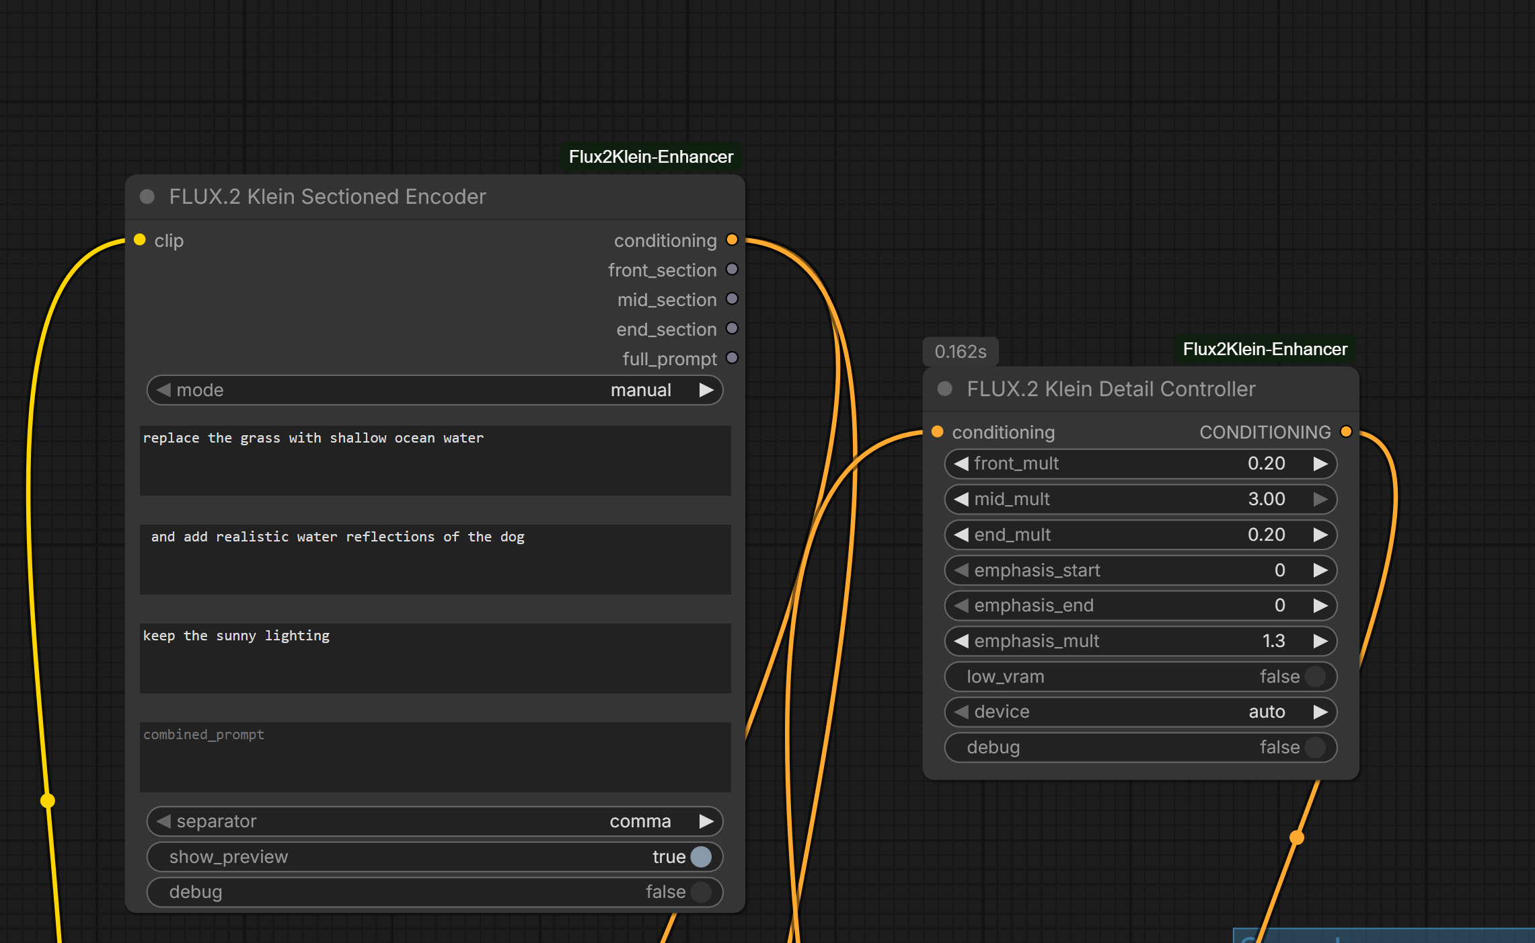Collapse the FLUX.2 Klein Sectioned Encoder node dot
1535x943 pixels.
(x=147, y=196)
